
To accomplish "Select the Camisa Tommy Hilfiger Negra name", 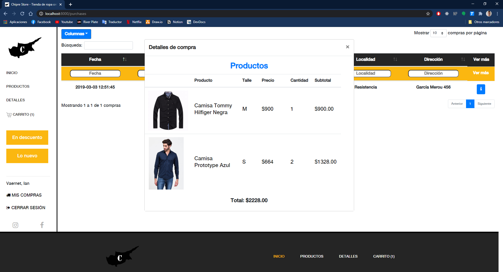I will [x=213, y=109].
